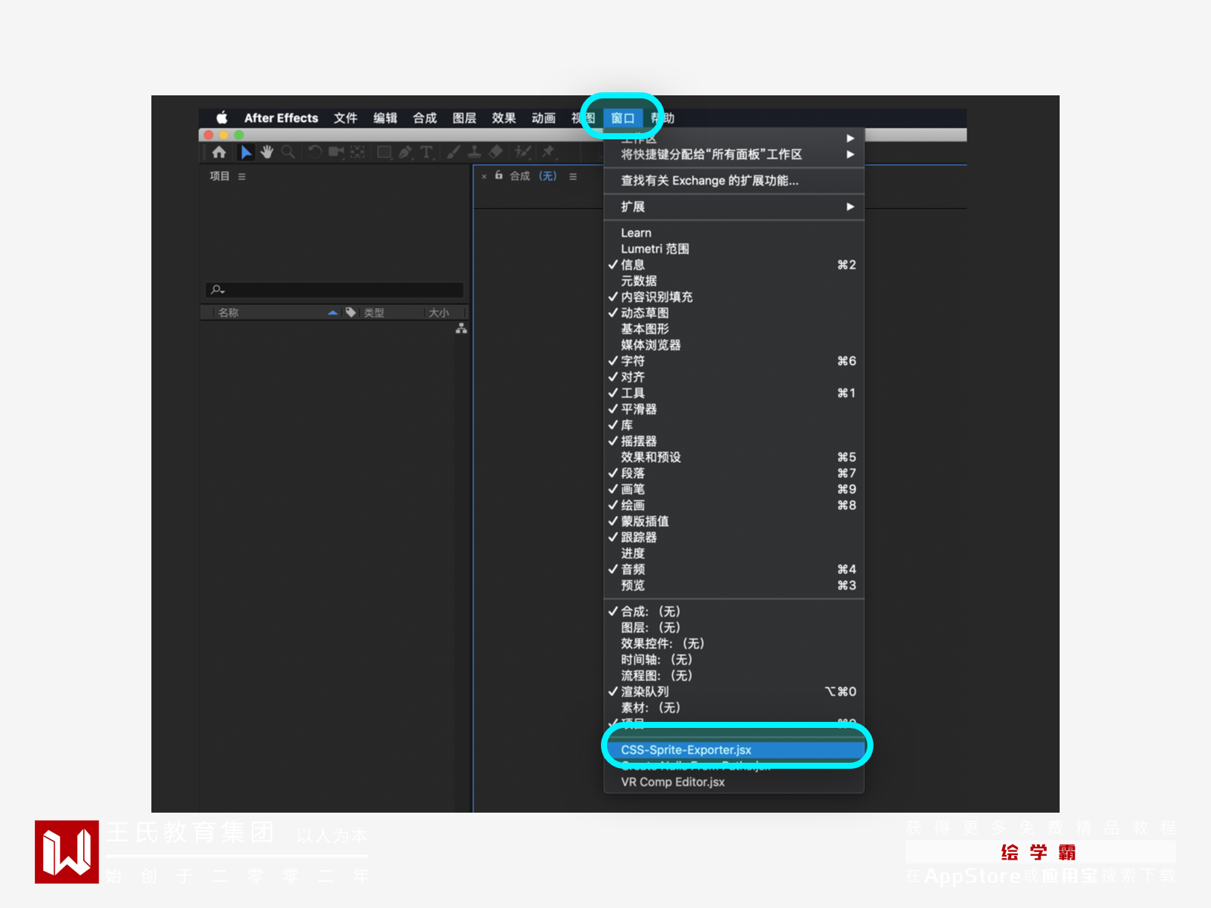Toggle the checked 字符 panel item

point(734,361)
